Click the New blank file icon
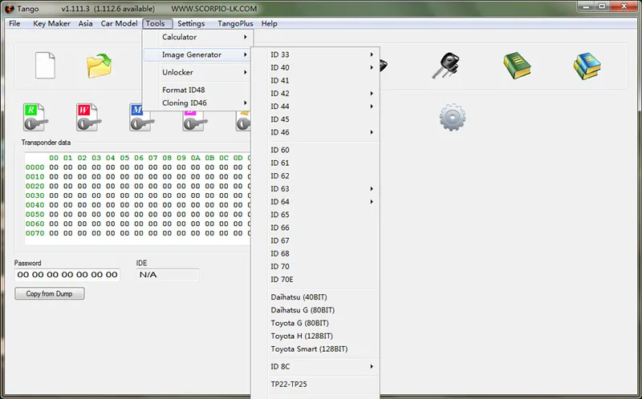This screenshot has width=642, height=399. [x=45, y=65]
